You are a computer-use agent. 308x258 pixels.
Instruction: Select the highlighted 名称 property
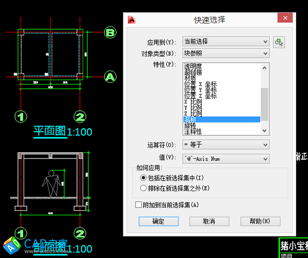[222, 120]
